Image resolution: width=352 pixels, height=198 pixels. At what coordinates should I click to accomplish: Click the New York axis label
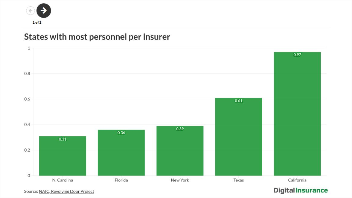point(180,180)
